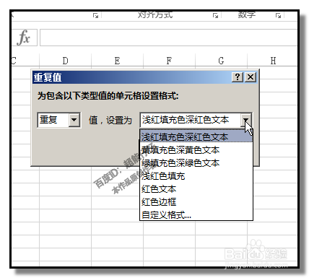309x278 pixels.
Task: Click into the formula bar input
Action: pyautogui.click(x=168, y=38)
